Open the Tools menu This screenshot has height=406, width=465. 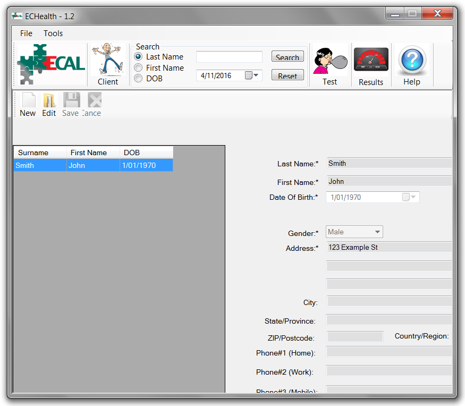(x=53, y=33)
